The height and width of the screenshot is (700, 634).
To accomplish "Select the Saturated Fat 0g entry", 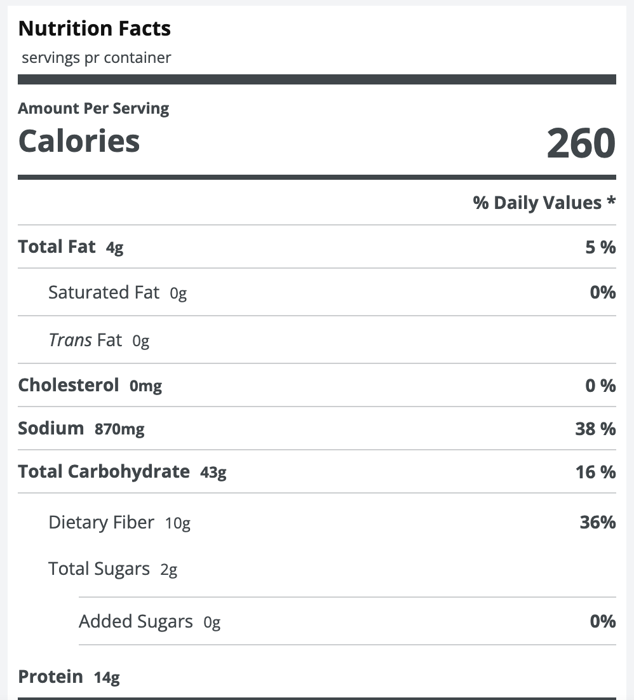I will click(x=118, y=293).
